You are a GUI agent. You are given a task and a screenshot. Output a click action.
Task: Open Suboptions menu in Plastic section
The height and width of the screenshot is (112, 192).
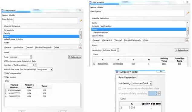[182, 50]
